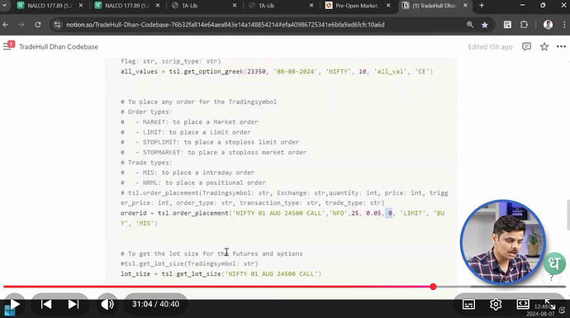Switch to the first NALCO 177.89 tab
This screenshot has width=570, height=318.
tap(50, 6)
